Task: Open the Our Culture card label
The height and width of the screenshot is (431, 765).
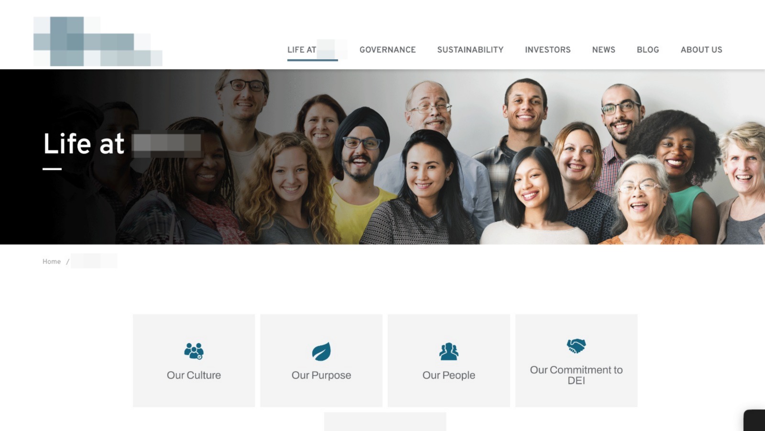Action: click(194, 375)
